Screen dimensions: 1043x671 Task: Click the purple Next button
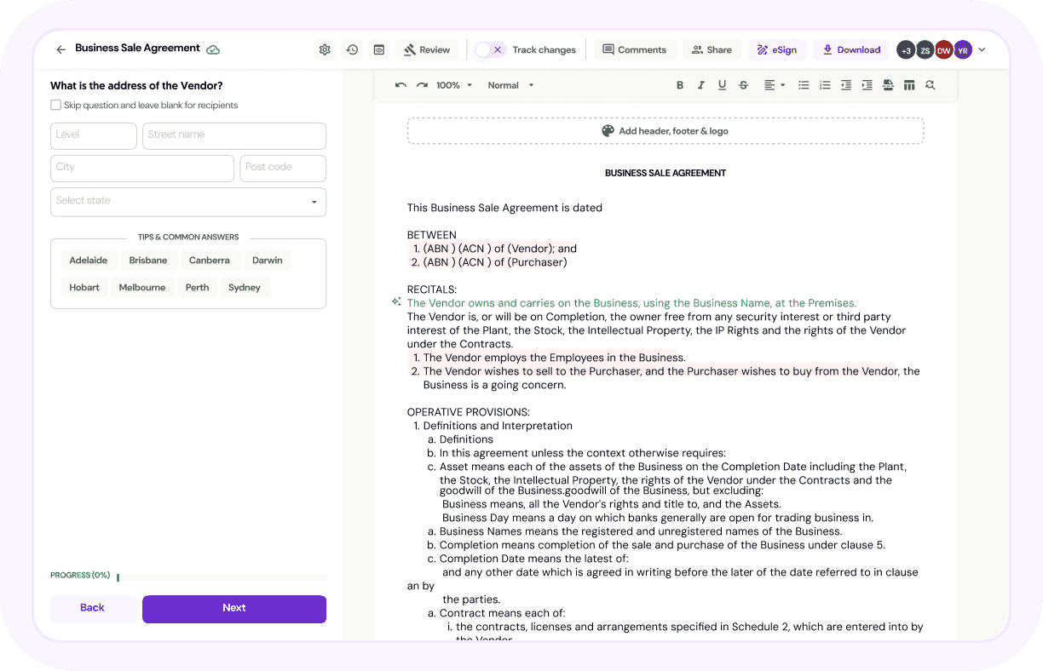[234, 608]
